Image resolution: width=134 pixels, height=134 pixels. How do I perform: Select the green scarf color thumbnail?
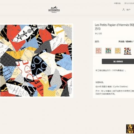coord(108,51)
